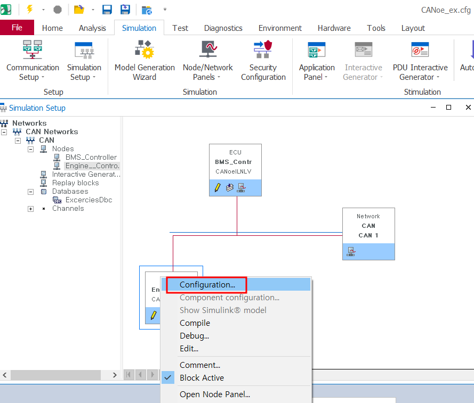
Task: Click the PDU Interactive Generator icon
Action: tap(420, 50)
